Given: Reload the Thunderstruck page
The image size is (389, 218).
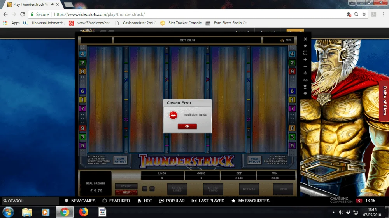Looking at the screenshot, I should [x=22, y=14].
